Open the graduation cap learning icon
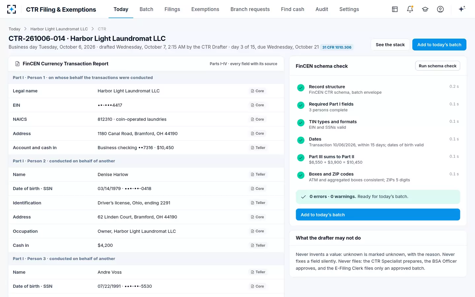475x297 pixels. [x=425, y=9]
